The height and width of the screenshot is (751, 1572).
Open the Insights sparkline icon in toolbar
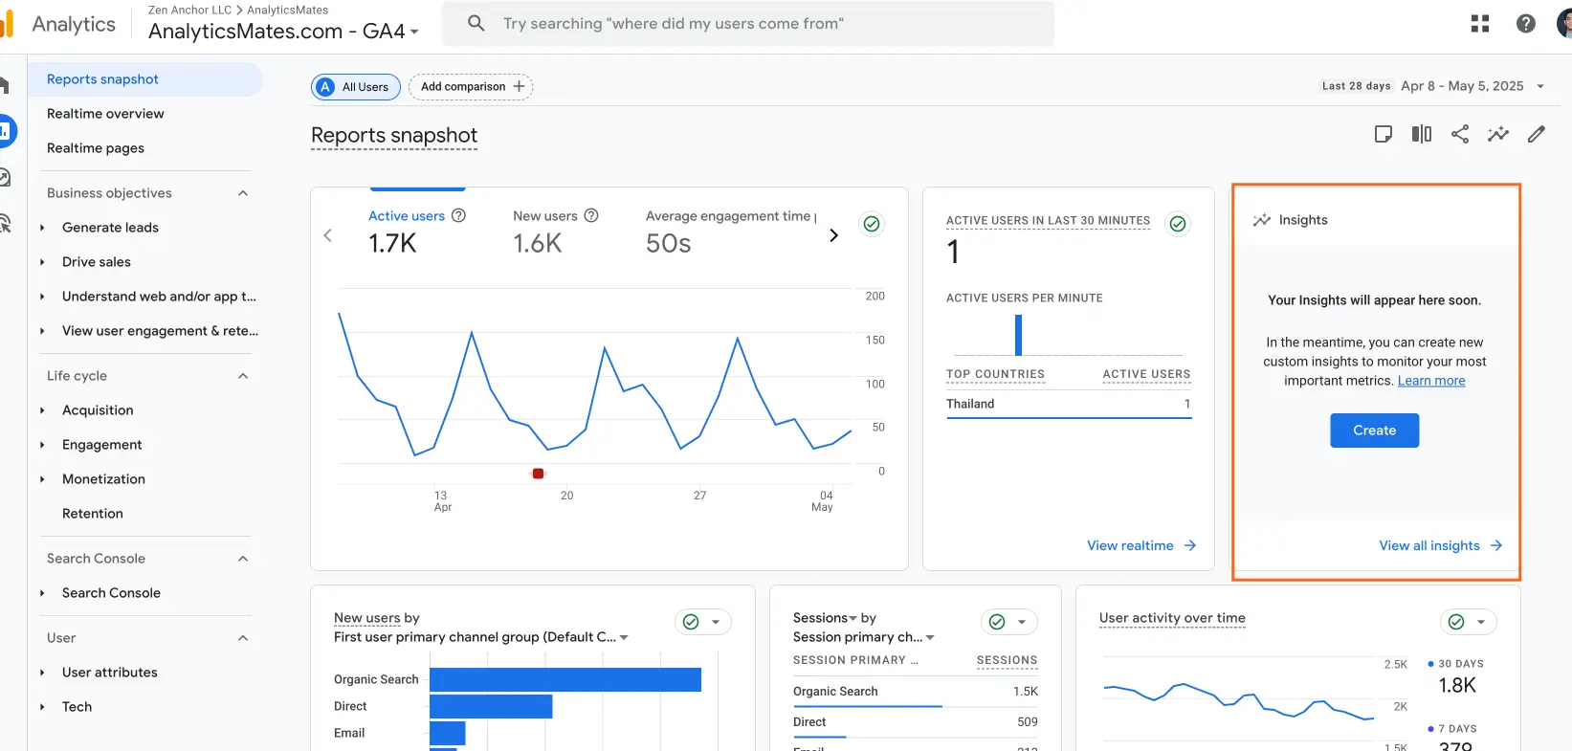tap(1498, 134)
